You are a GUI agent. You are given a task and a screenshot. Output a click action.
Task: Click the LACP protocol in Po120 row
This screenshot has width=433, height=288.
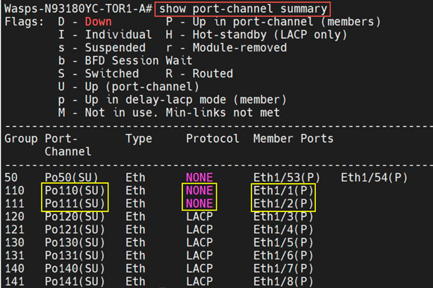tap(199, 217)
